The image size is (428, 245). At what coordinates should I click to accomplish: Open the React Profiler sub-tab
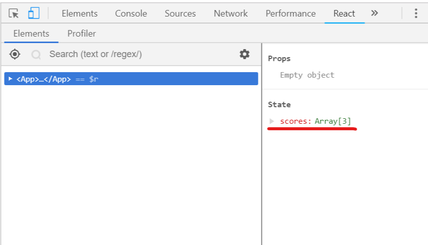[x=81, y=34]
